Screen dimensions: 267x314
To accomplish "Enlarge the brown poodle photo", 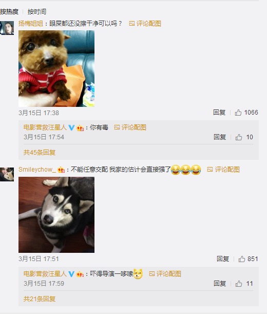I will point(56,68).
